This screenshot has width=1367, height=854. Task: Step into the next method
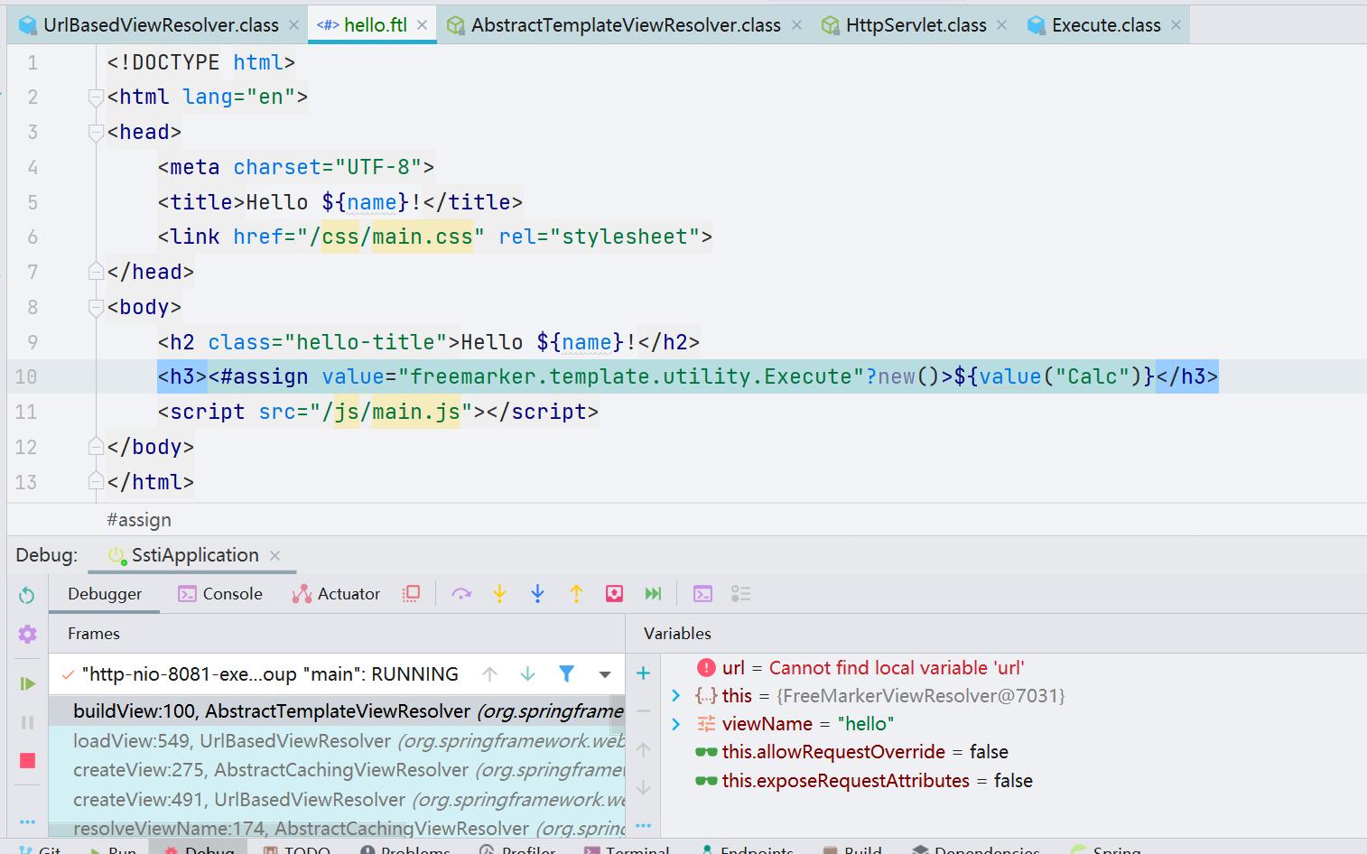point(499,593)
